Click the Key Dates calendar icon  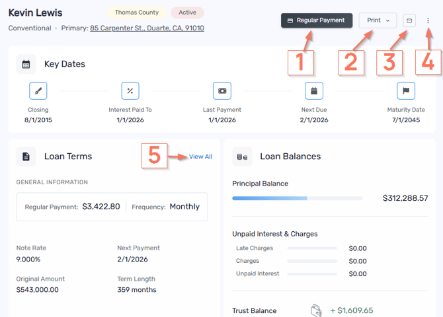26,64
